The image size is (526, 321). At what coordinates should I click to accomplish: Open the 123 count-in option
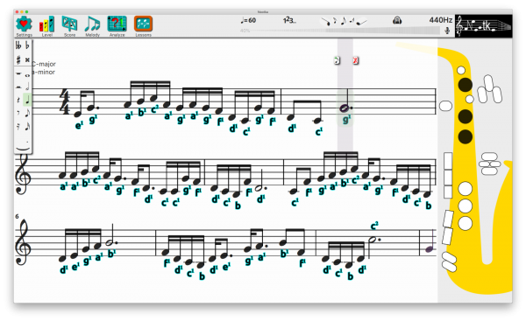tap(289, 20)
